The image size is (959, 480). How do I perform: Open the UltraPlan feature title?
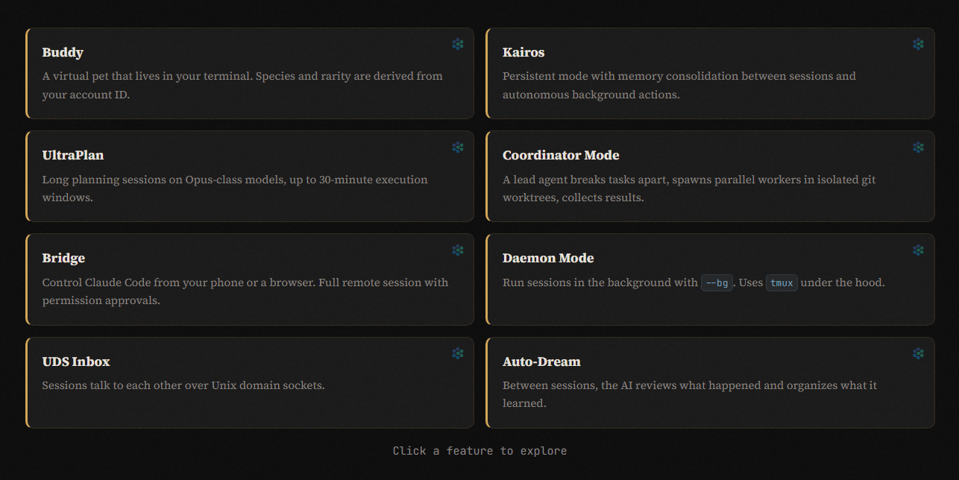[73, 155]
